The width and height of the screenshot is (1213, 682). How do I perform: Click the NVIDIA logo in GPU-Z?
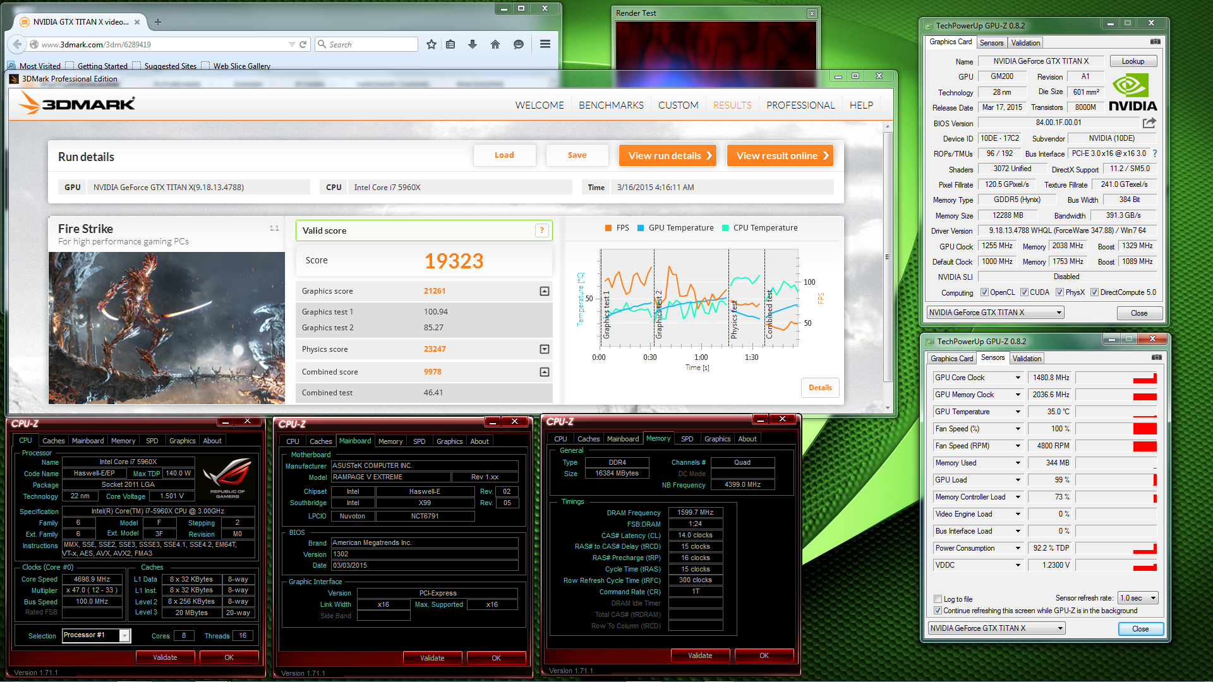(x=1133, y=93)
